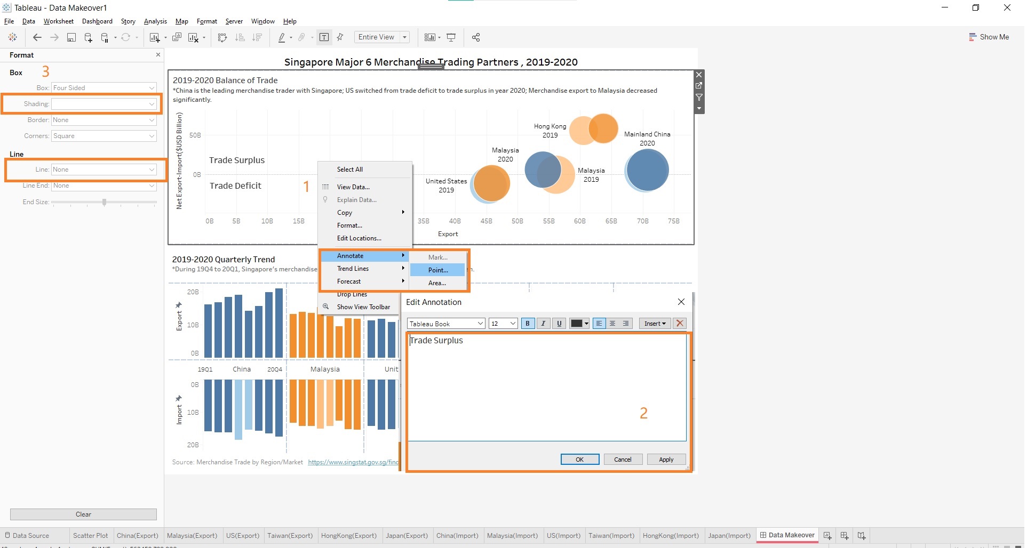This screenshot has width=1027, height=548.
Task: Click the red X clear button in Edit Annotation
Action: click(680, 324)
